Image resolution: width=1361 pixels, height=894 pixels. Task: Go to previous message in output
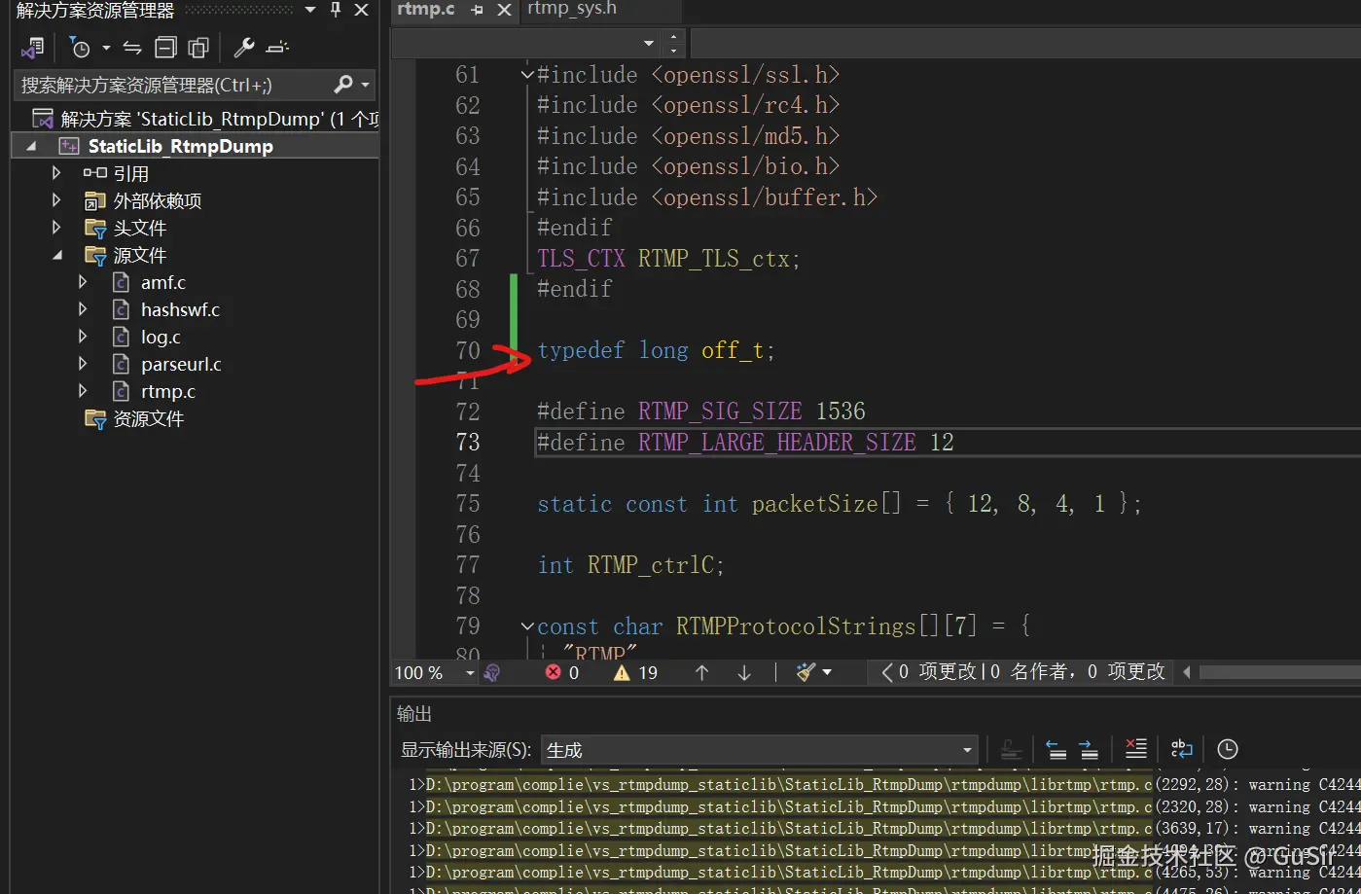[1056, 749]
